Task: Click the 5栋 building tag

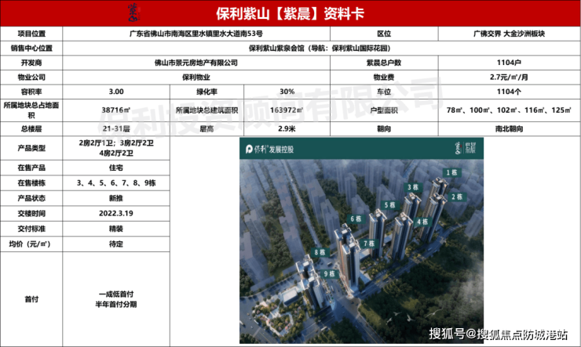Action: [389, 205]
